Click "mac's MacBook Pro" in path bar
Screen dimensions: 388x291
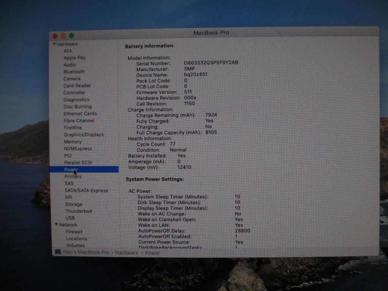click(x=86, y=252)
